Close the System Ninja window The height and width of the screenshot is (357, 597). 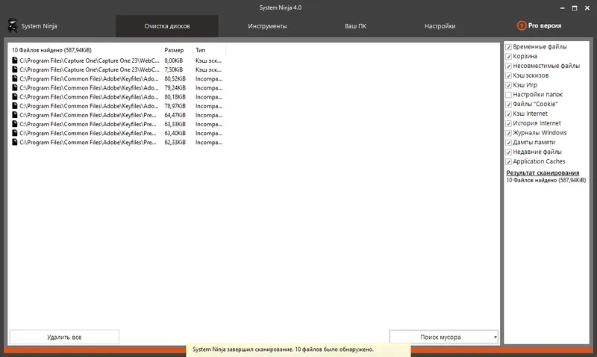[x=587, y=8]
